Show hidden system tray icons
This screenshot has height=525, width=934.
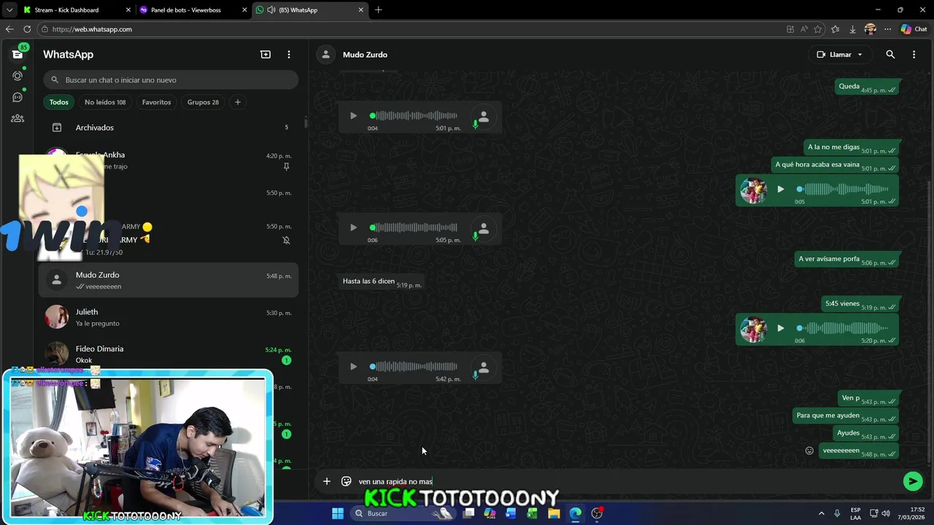[821, 513]
